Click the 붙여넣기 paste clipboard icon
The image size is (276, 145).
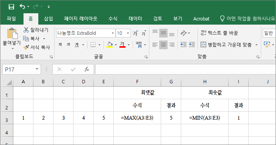coord(12,33)
